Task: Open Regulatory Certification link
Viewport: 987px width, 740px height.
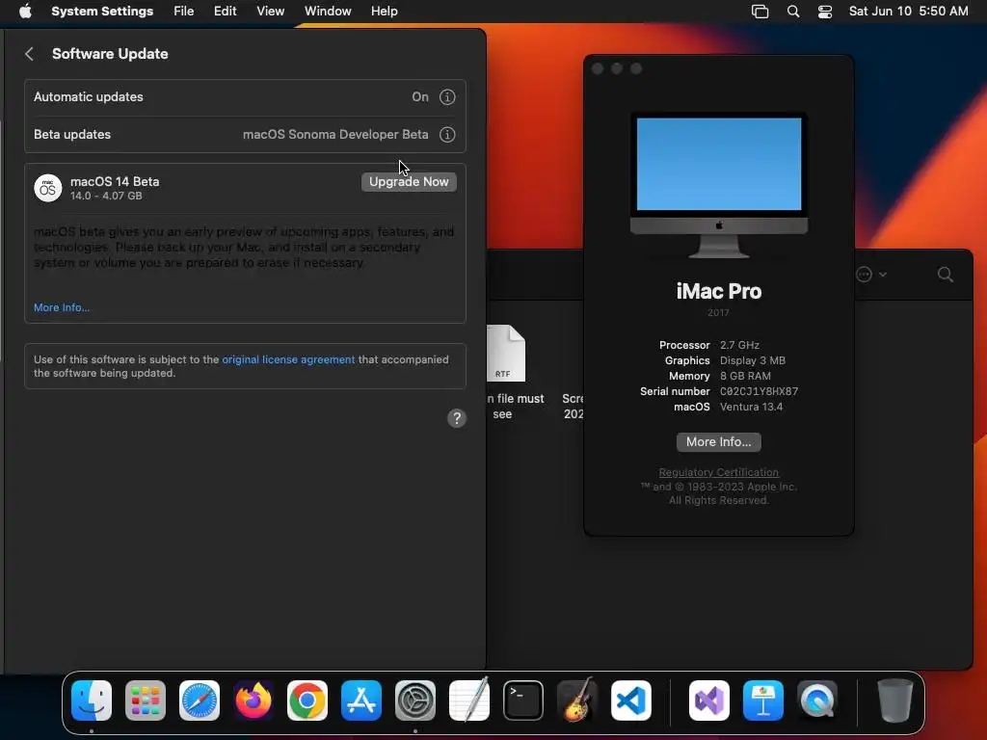Action: pos(718,472)
